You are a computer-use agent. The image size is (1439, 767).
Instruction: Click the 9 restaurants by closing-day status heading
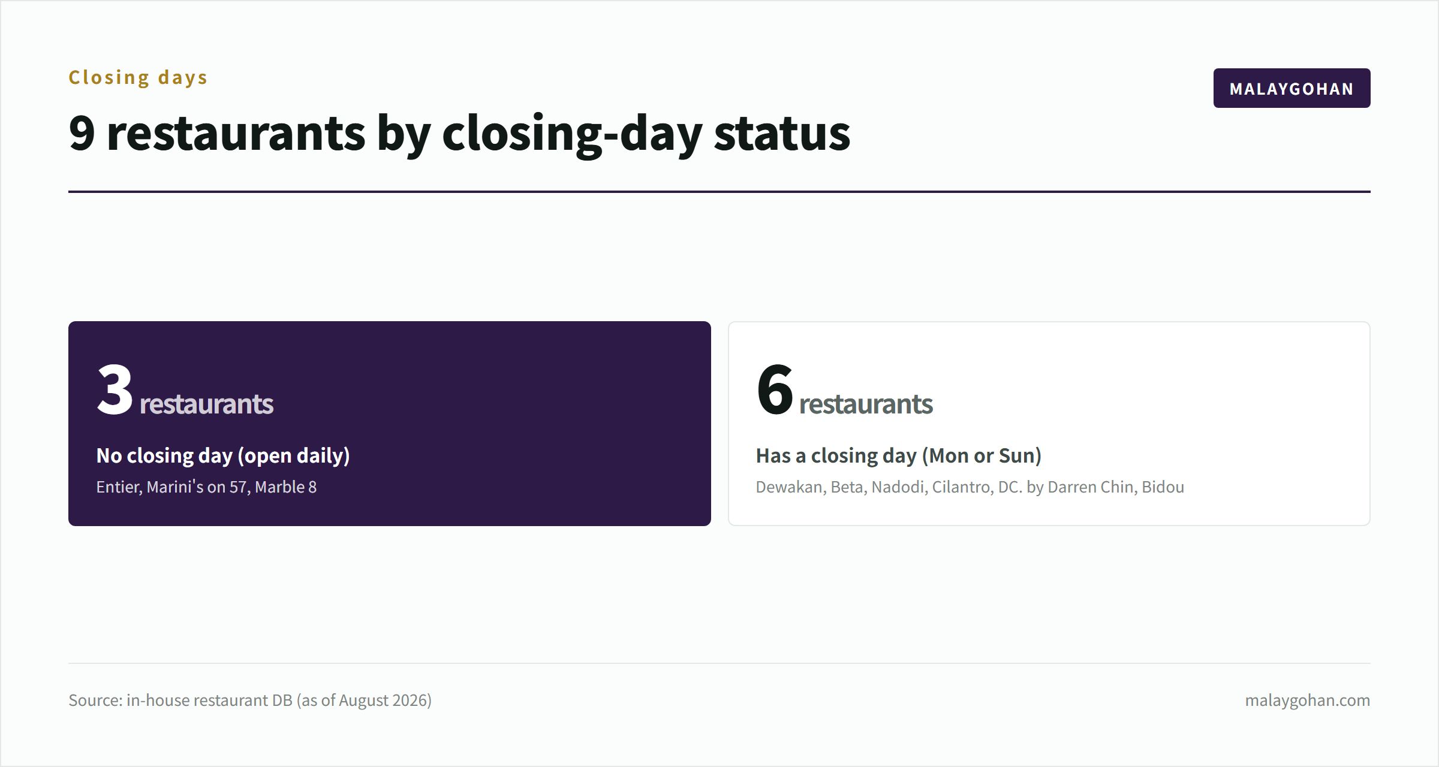[x=459, y=133]
